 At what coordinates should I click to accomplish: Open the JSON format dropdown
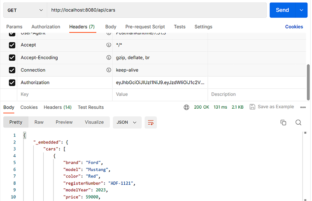tap(127, 122)
